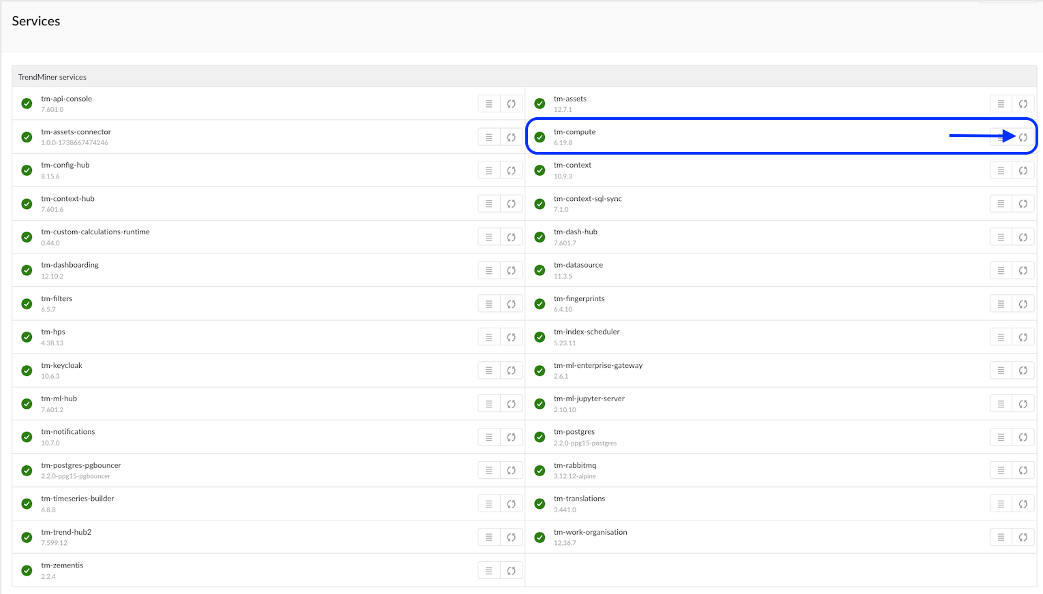Open tm-ml-enterprise-gateway logs
The image size is (1043, 594).
1001,371
